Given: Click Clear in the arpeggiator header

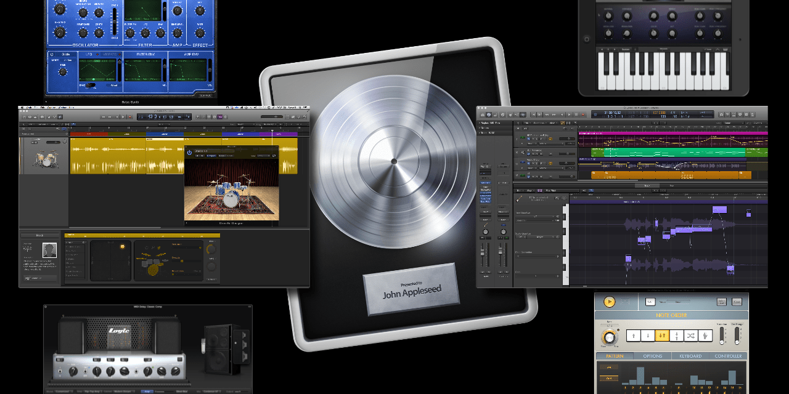Looking at the screenshot, I should (x=737, y=302).
